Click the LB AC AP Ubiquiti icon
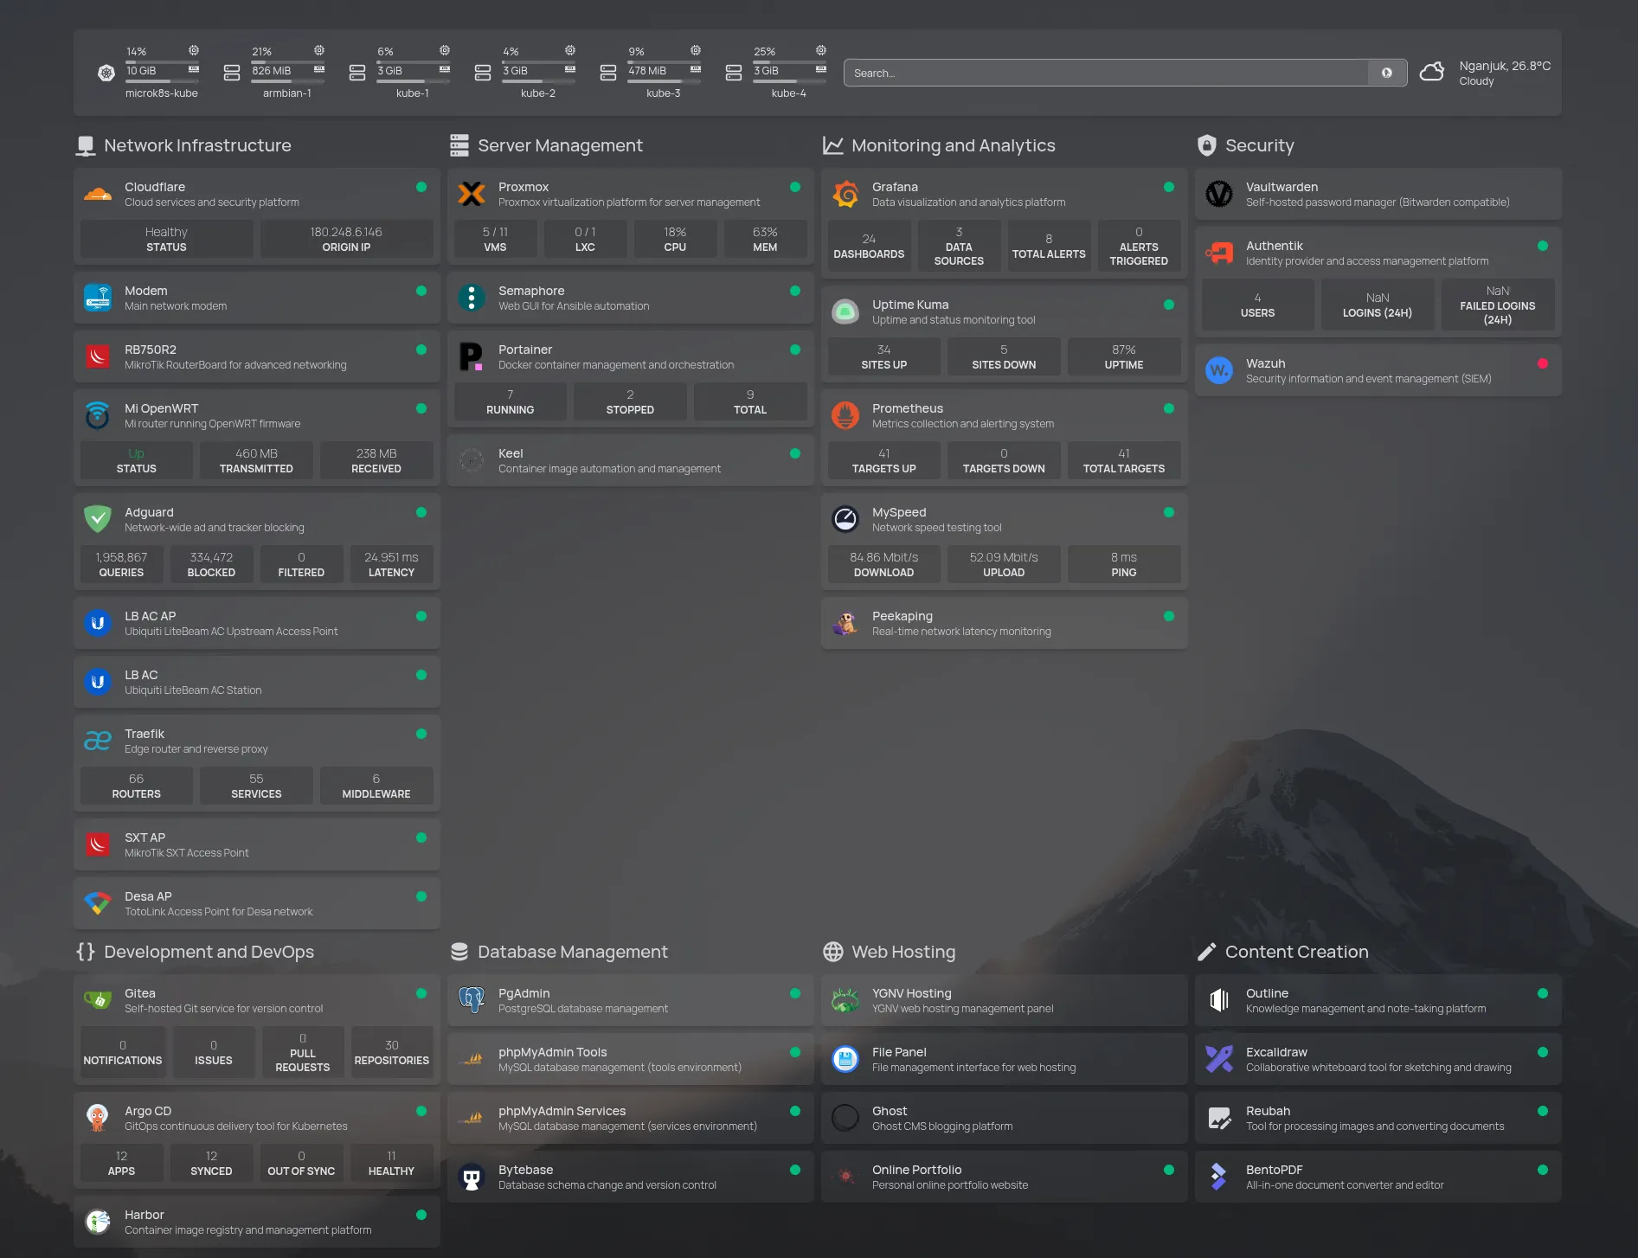 point(98,623)
